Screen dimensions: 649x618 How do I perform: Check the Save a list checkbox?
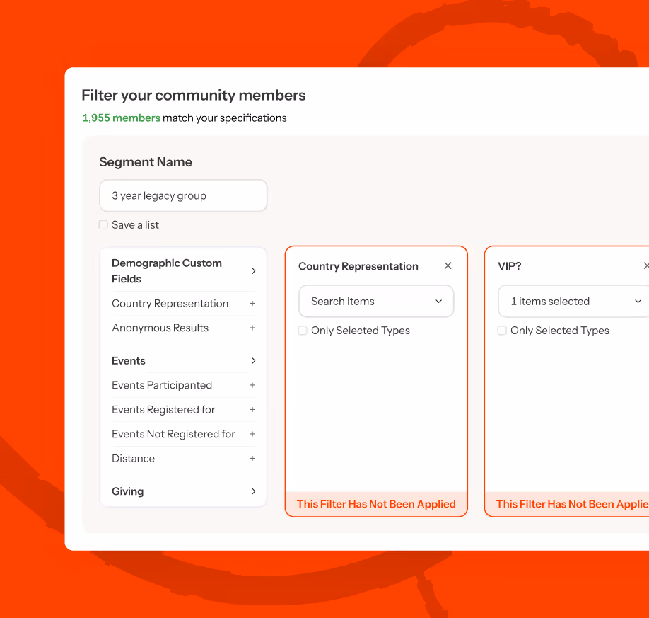(x=103, y=224)
